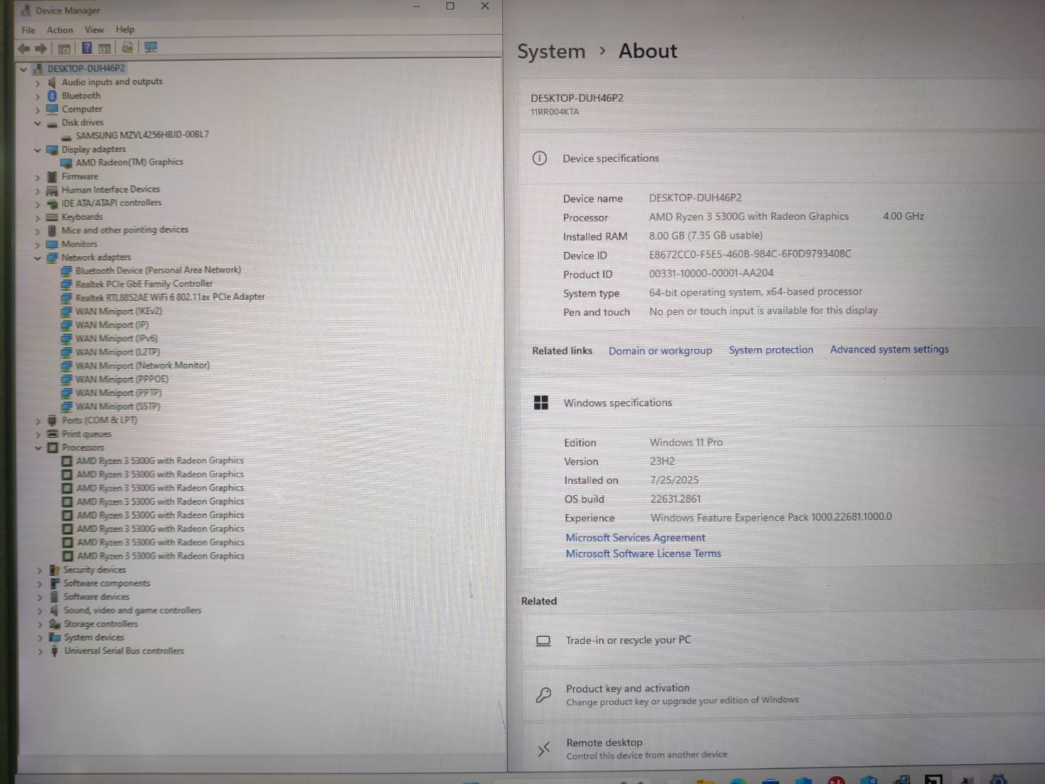This screenshot has width=1045, height=784.
Task: Open the Action menu in Device Manager
Action: [x=59, y=30]
